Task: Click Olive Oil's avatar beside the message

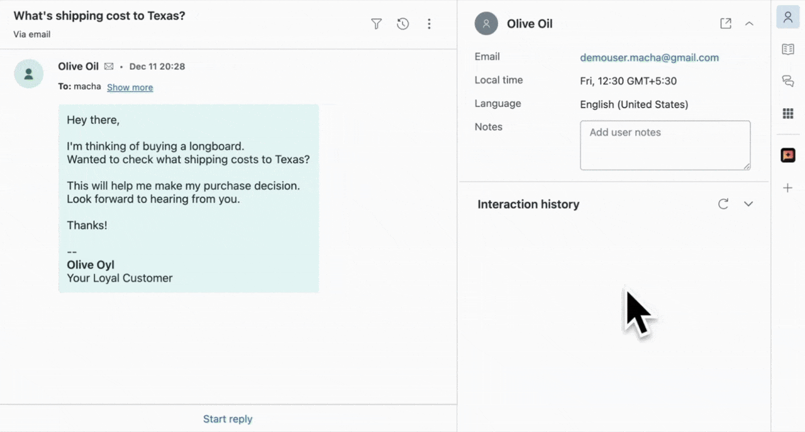Action: [29, 74]
